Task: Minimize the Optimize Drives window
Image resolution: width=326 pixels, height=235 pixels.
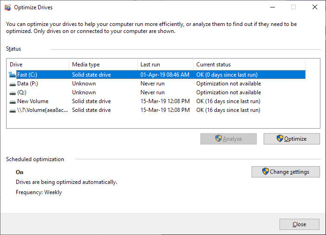Action: 272,7
